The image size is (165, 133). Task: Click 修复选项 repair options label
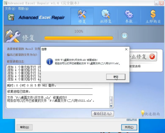(x=135, y=66)
